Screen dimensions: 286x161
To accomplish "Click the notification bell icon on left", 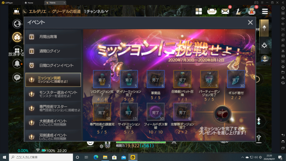I will tap(17, 63).
